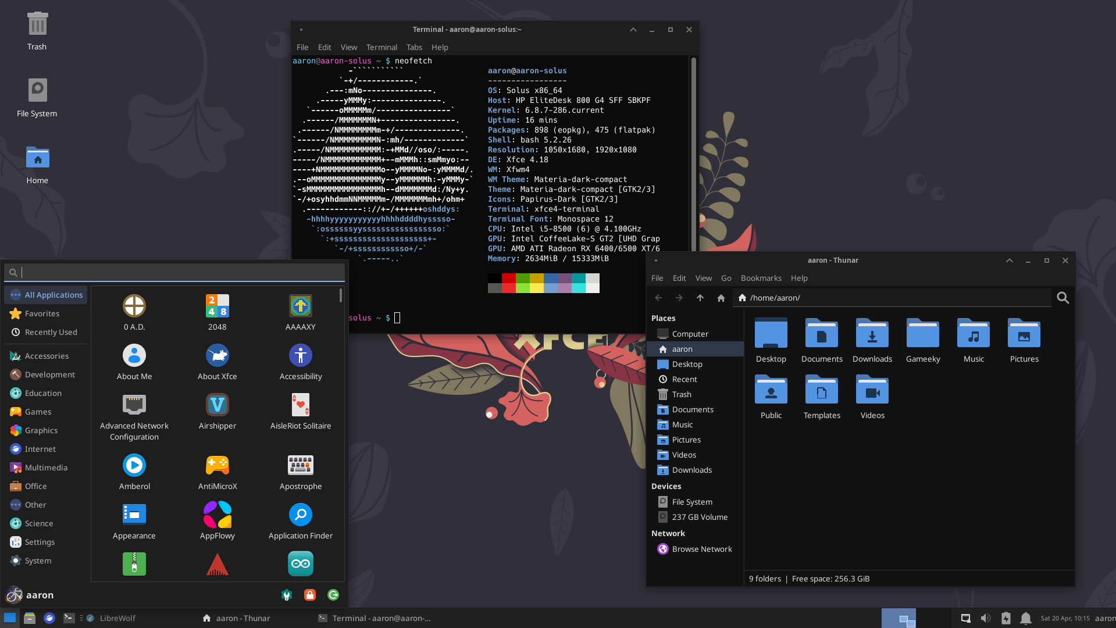Launch AppFlowy
The height and width of the screenshot is (628, 1116).
(218, 515)
